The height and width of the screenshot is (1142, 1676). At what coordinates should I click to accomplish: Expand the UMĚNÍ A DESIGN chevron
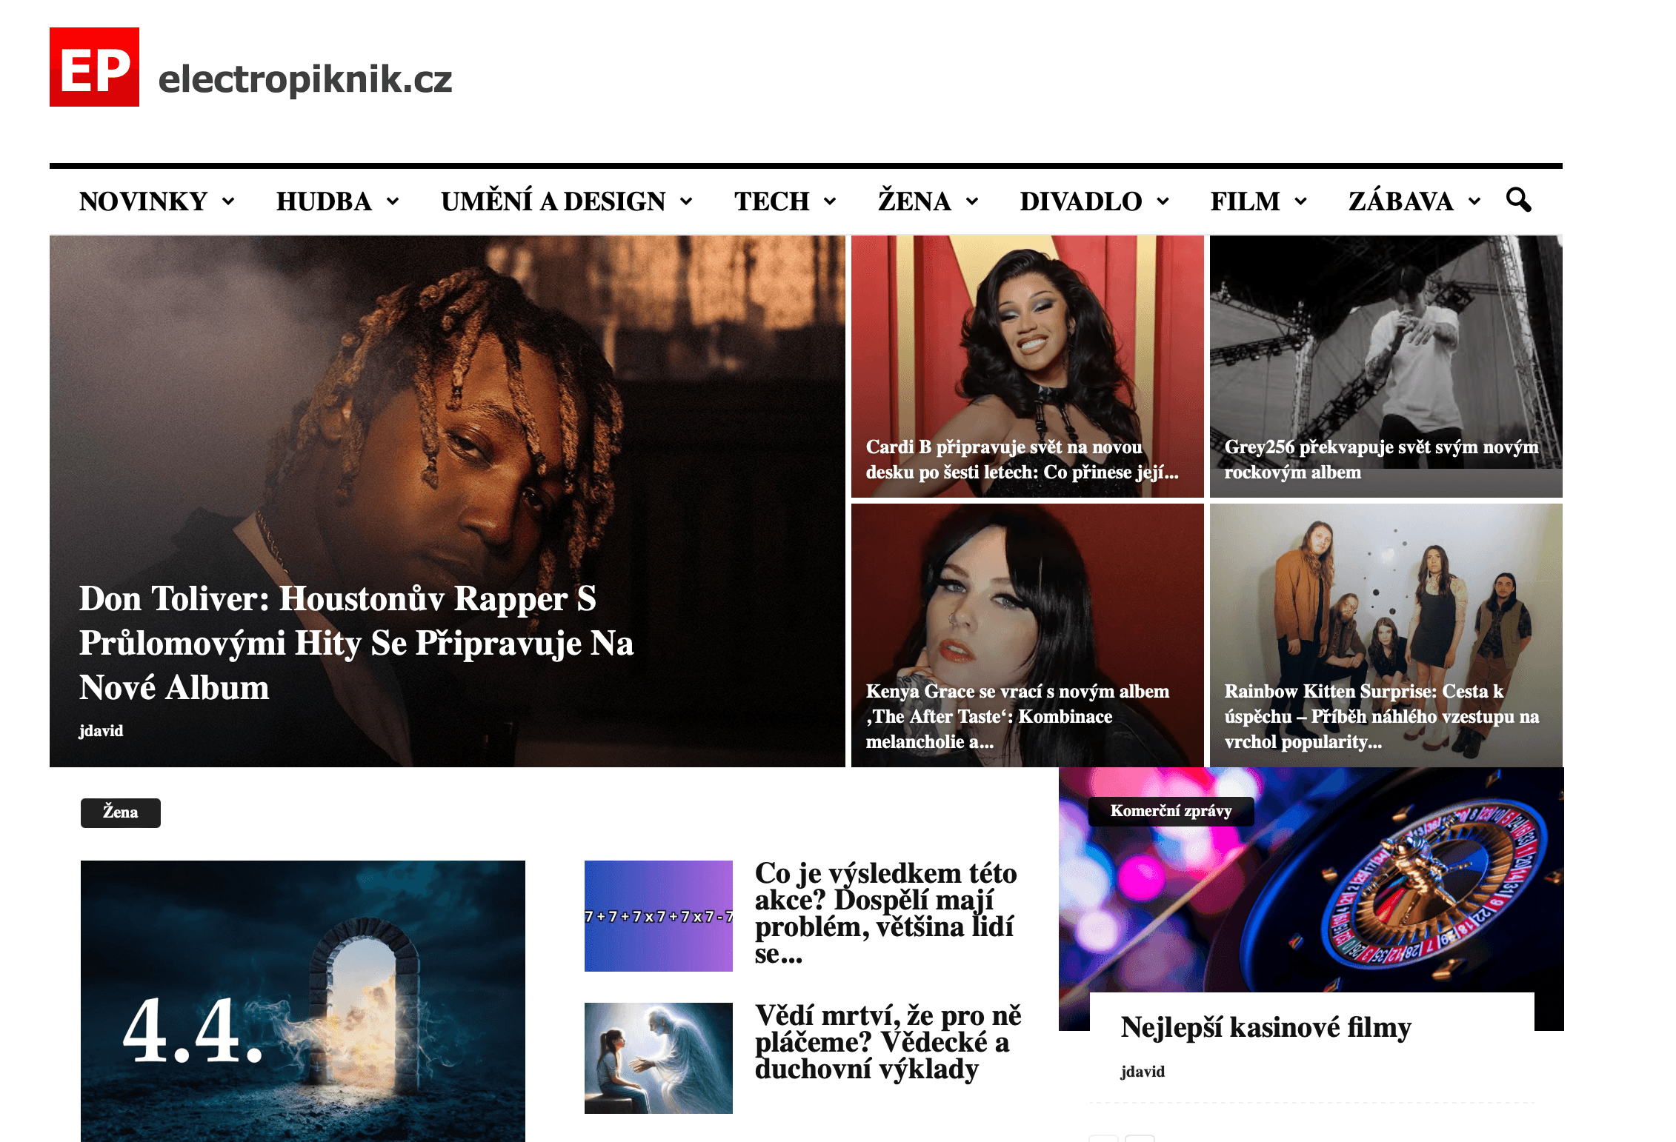coord(686,201)
